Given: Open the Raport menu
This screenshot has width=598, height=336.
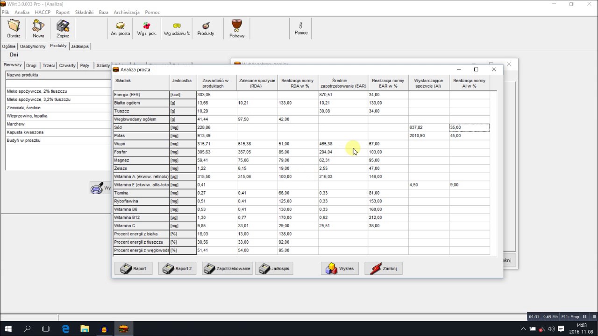Looking at the screenshot, I should click(x=63, y=12).
